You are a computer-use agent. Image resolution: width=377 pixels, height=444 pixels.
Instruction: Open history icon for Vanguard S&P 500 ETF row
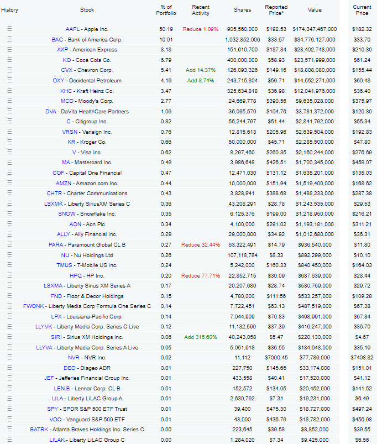[x=9, y=419]
